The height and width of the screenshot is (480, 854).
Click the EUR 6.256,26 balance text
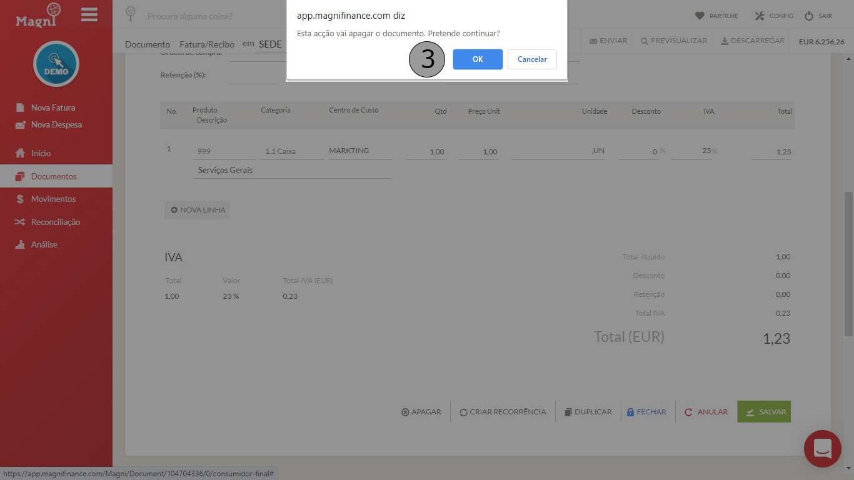coord(821,42)
